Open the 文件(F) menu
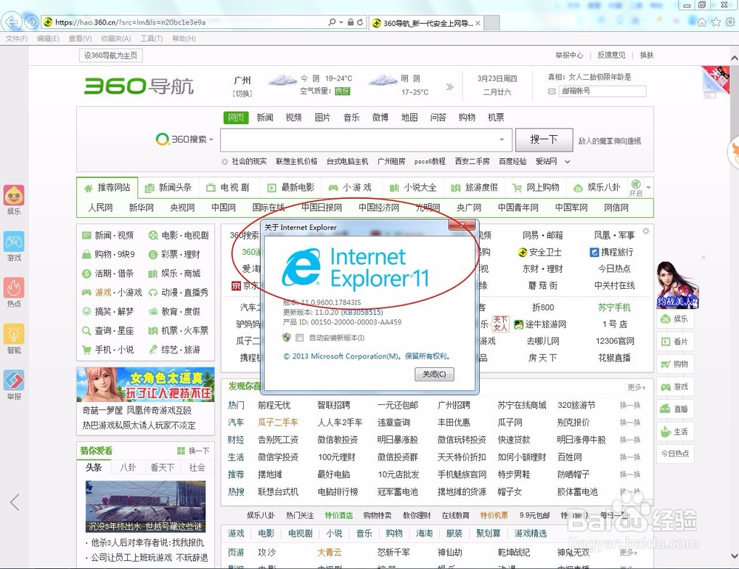 coord(16,38)
